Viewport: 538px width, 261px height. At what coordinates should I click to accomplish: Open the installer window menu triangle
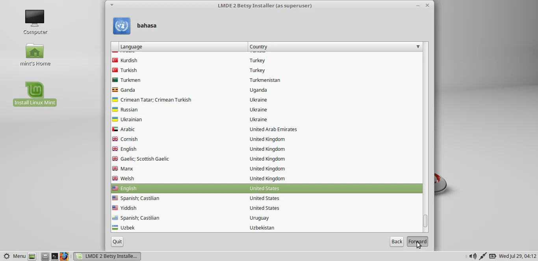pos(112,5)
